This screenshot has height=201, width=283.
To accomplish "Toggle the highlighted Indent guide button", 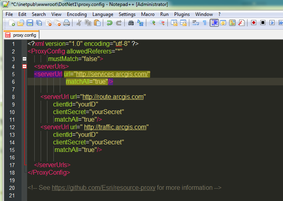I will (x=214, y=23).
